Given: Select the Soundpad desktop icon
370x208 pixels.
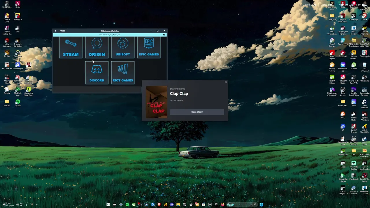Looking at the screenshot, I should click(343, 54).
